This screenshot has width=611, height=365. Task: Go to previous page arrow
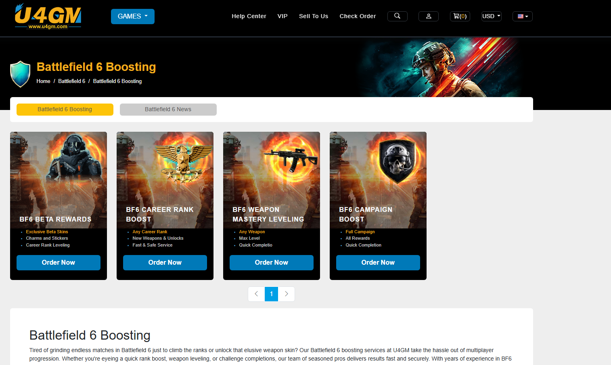256,294
